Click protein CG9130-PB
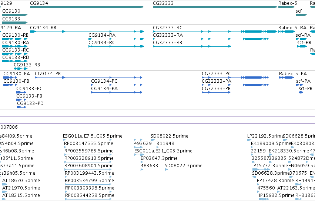This screenshot has width=315, height=201. pos(10,85)
